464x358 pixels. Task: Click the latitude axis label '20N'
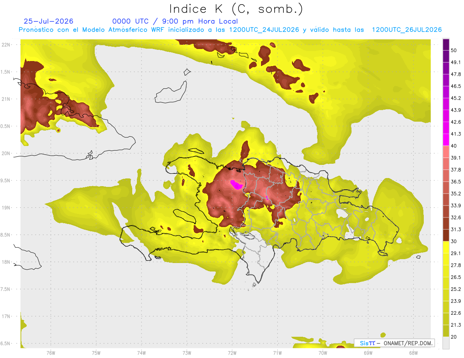point(6,153)
